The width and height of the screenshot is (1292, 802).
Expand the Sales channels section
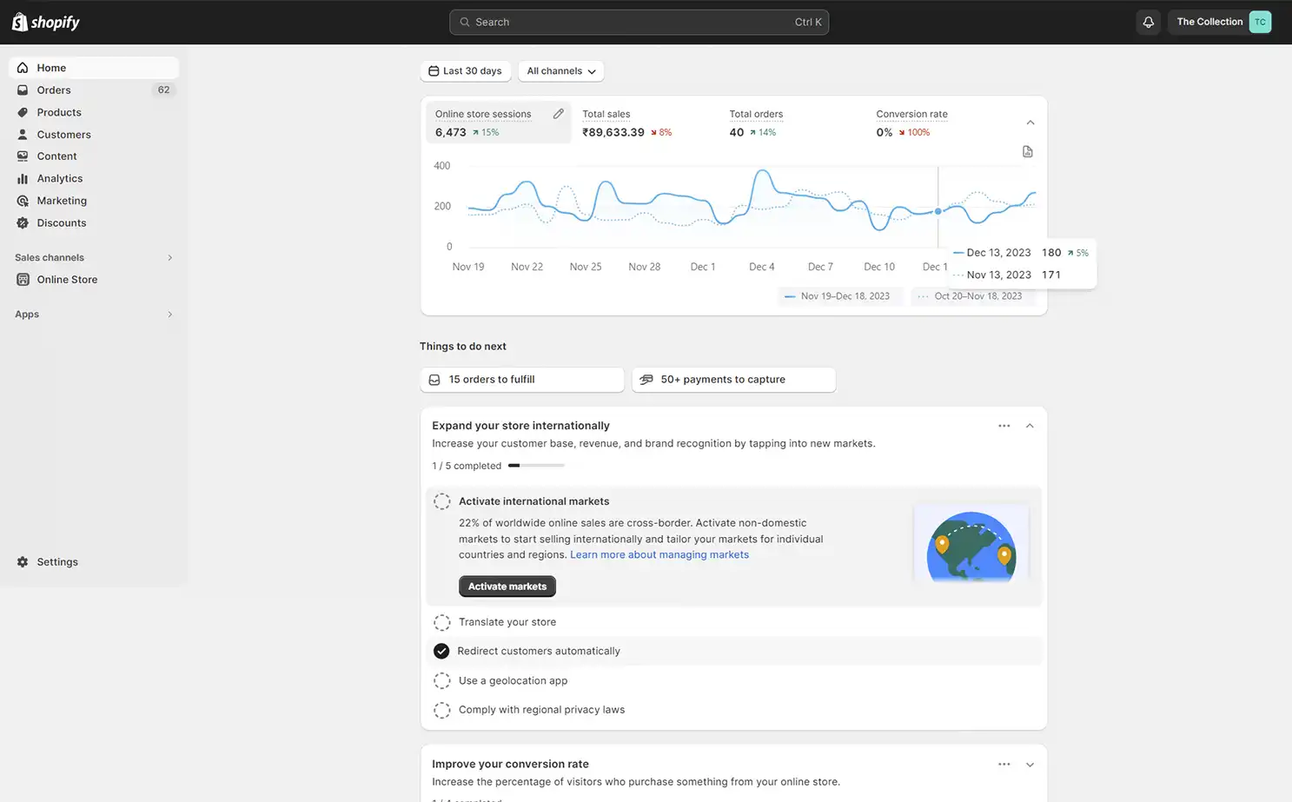(x=169, y=257)
